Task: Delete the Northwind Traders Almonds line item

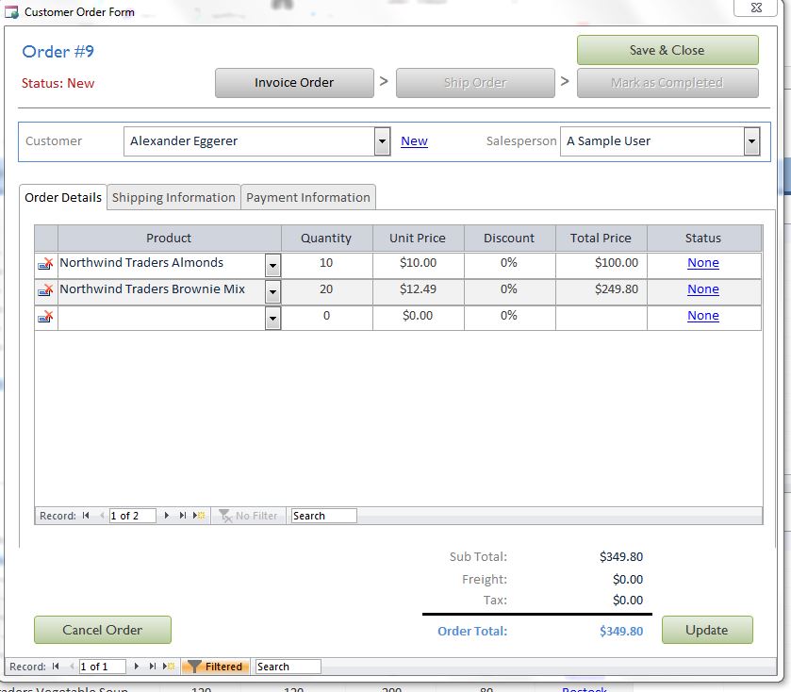Action: (45, 264)
